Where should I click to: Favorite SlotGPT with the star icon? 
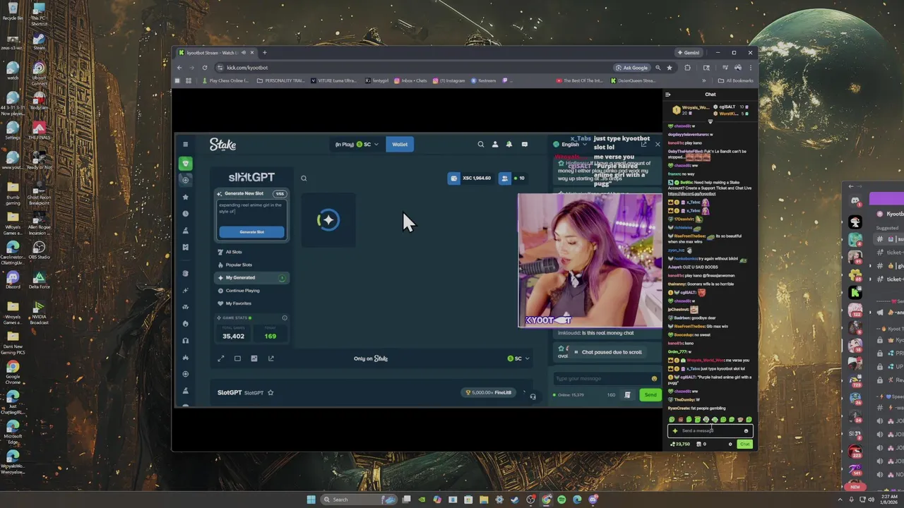pyautogui.click(x=270, y=392)
